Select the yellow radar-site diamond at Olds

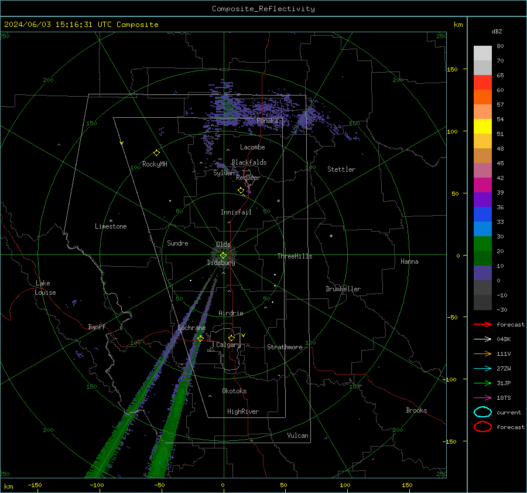point(223,256)
